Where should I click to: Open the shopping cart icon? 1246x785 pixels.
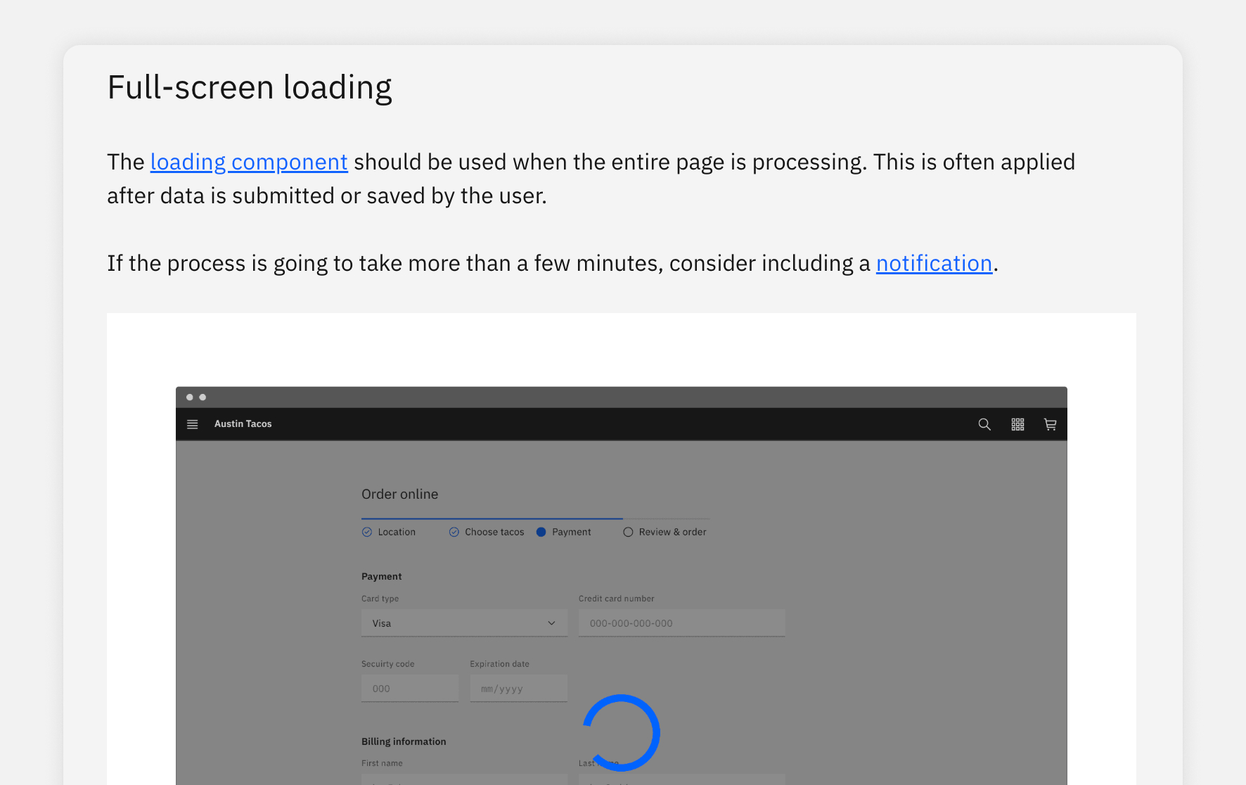[x=1050, y=424]
